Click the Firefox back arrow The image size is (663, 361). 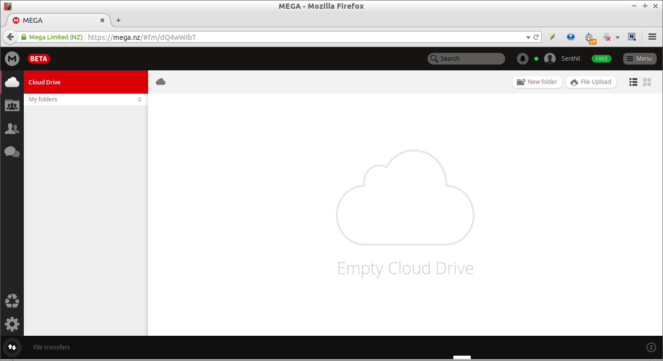[10, 37]
